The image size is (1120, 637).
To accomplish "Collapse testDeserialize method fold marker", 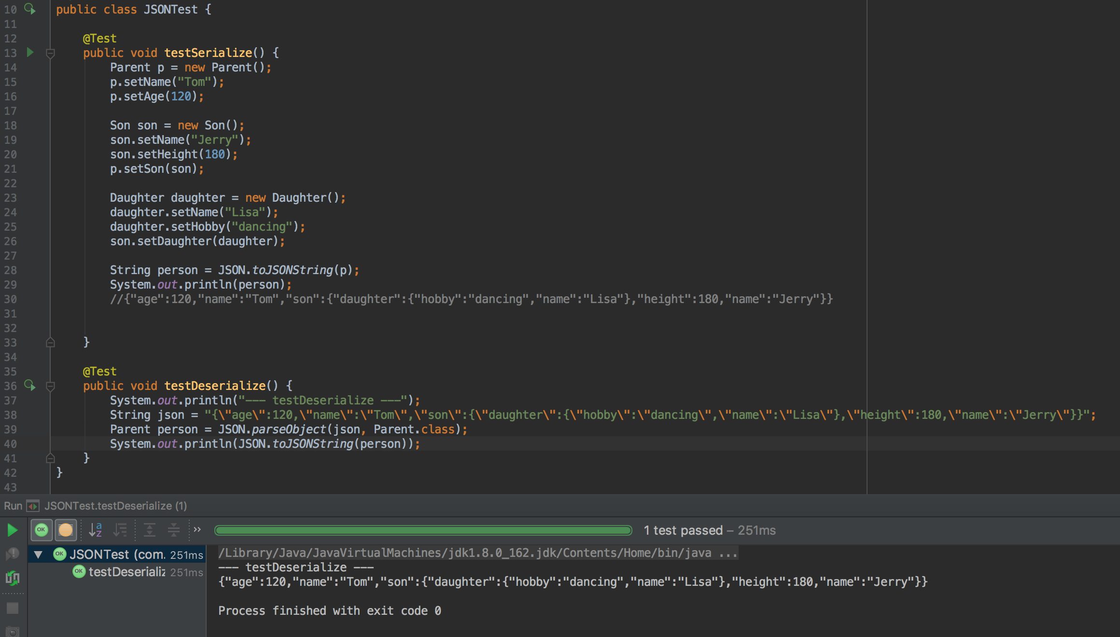I will point(50,386).
